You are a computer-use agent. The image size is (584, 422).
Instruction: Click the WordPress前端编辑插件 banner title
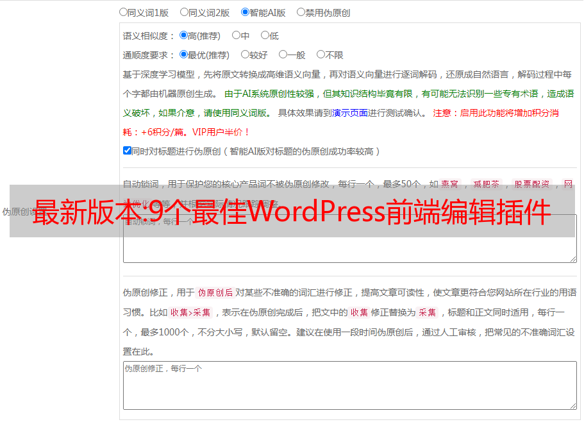[x=292, y=212]
